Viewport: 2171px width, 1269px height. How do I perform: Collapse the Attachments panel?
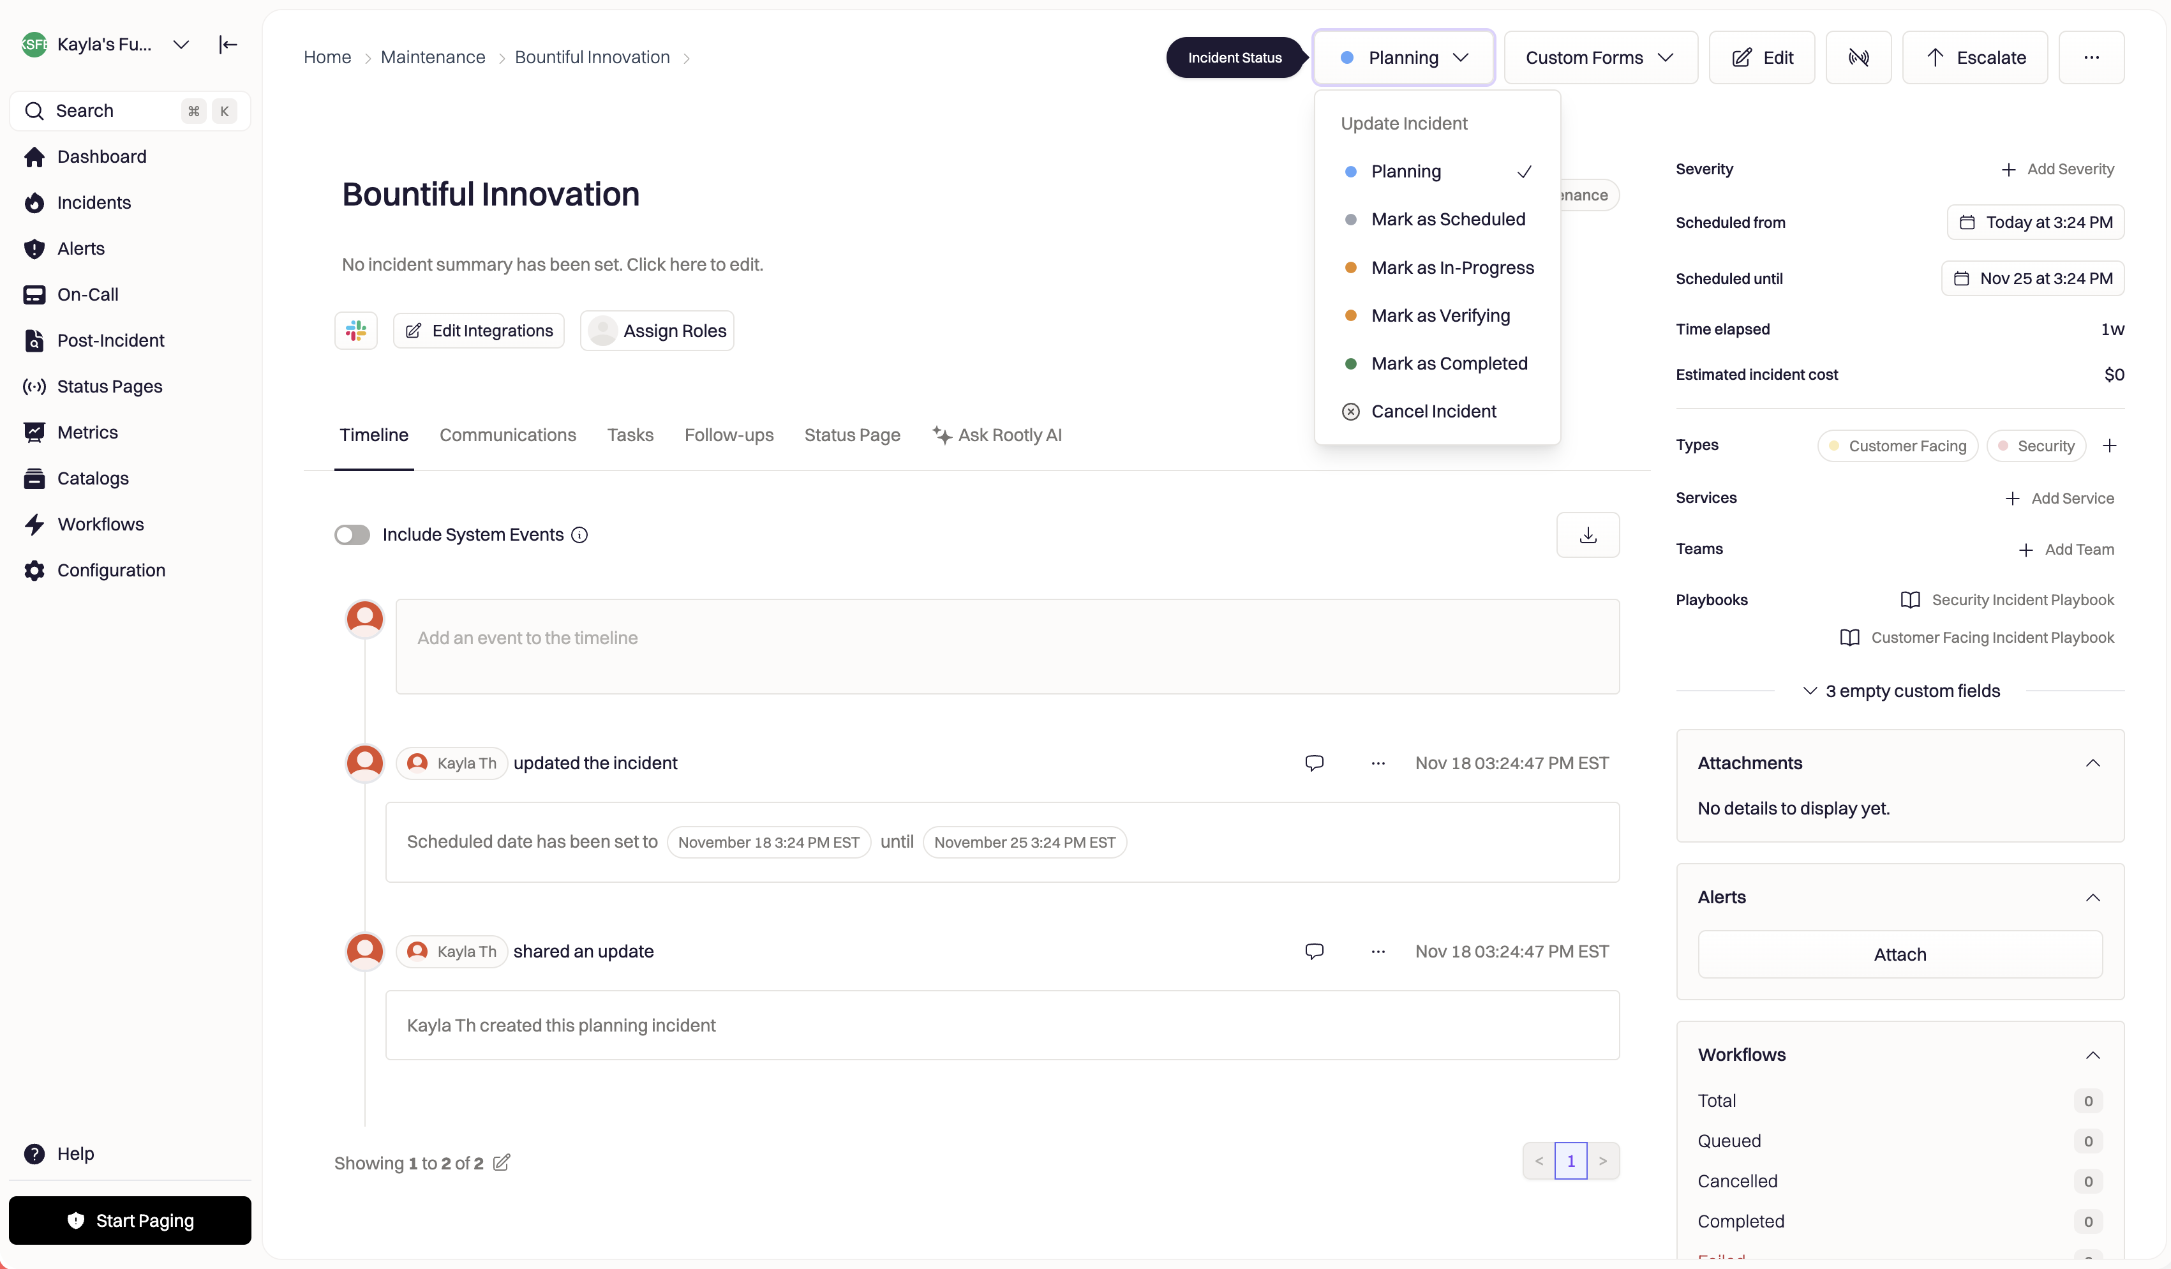[x=2092, y=763]
